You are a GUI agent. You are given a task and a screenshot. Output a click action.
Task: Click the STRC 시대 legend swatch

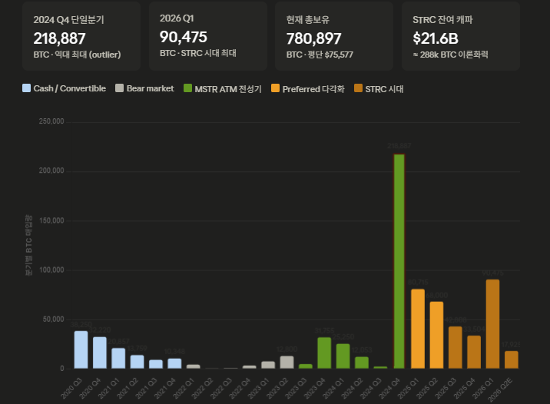coord(359,88)
